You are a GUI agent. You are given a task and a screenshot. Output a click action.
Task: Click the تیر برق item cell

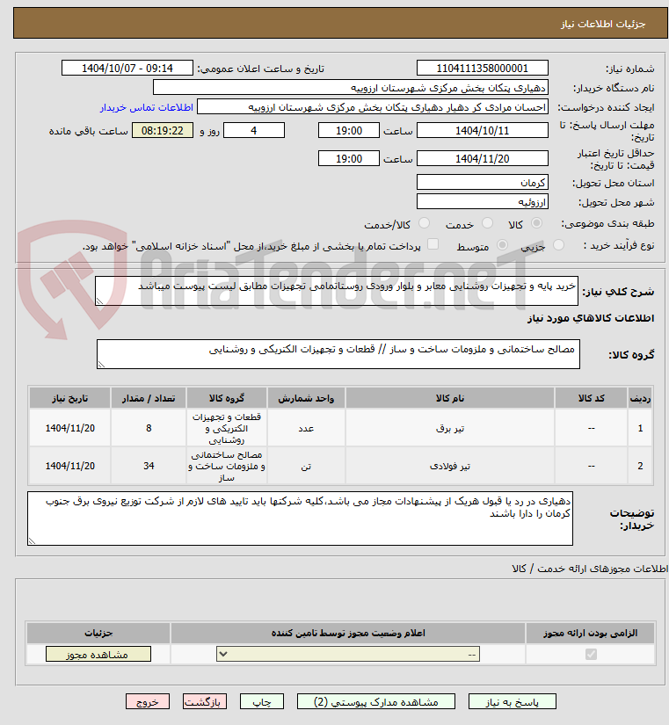point(450,428)
